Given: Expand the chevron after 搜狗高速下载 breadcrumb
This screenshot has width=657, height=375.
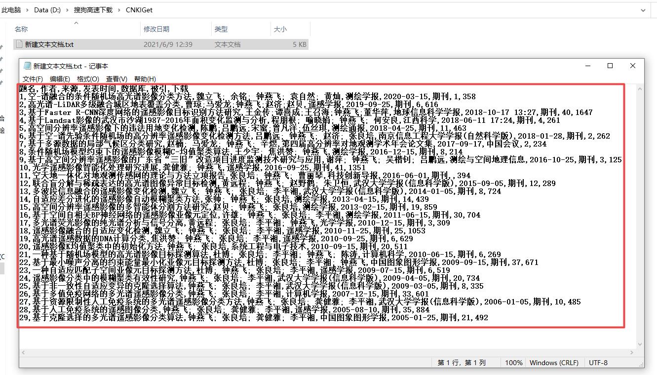Looking at the screenshot, I should tap(119, 10).
